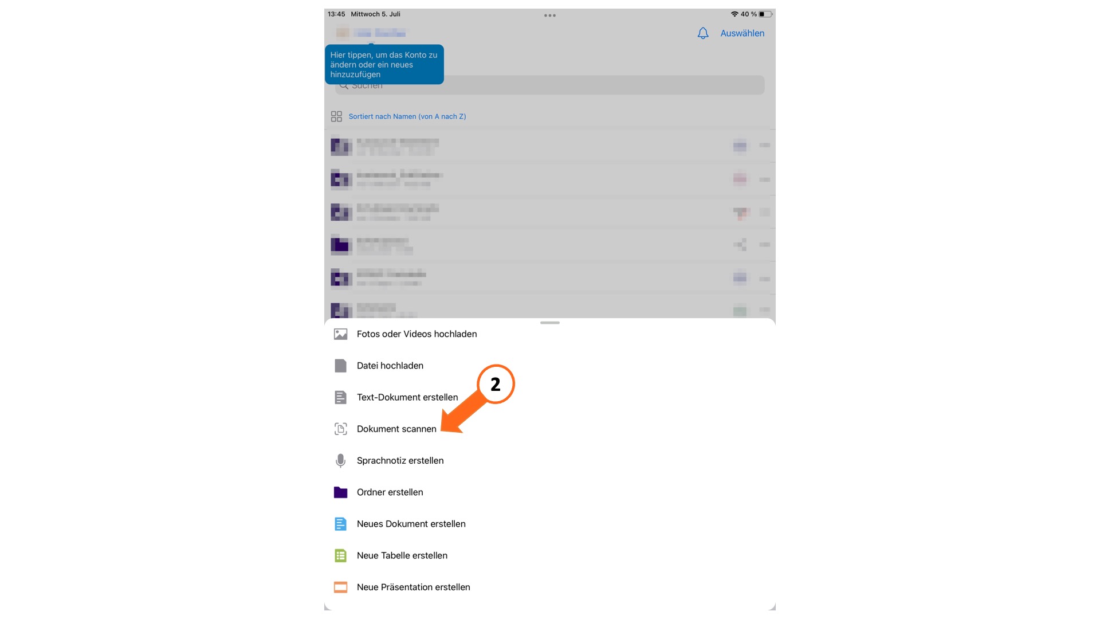Tap the battery indicator in status bar
Screen dimensions: 1100x619
[x=765, y=14]
